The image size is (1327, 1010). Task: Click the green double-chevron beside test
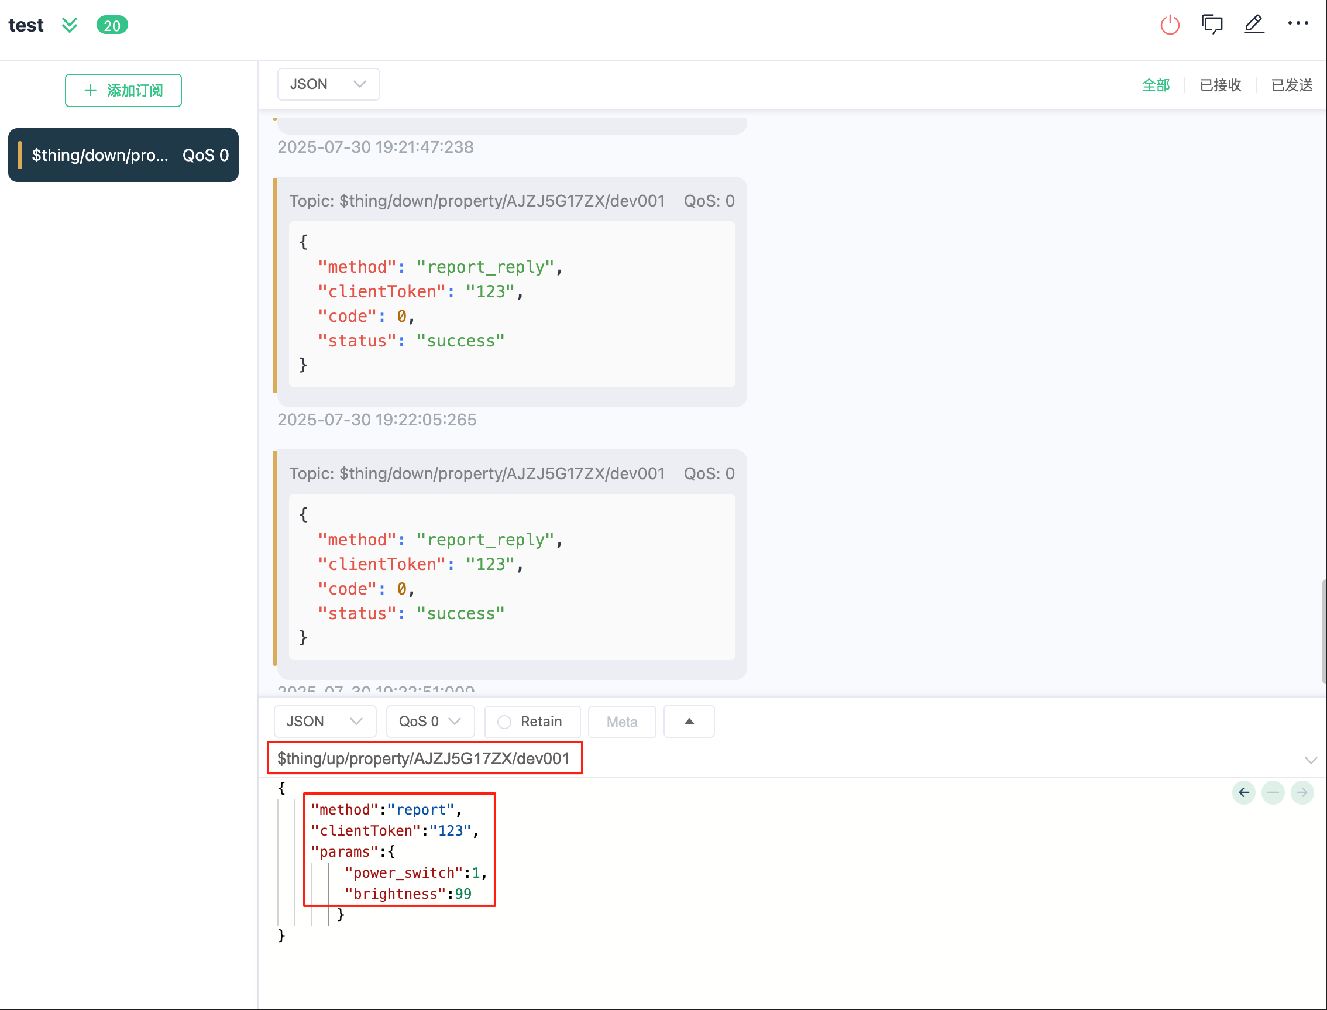pos(70,25)
